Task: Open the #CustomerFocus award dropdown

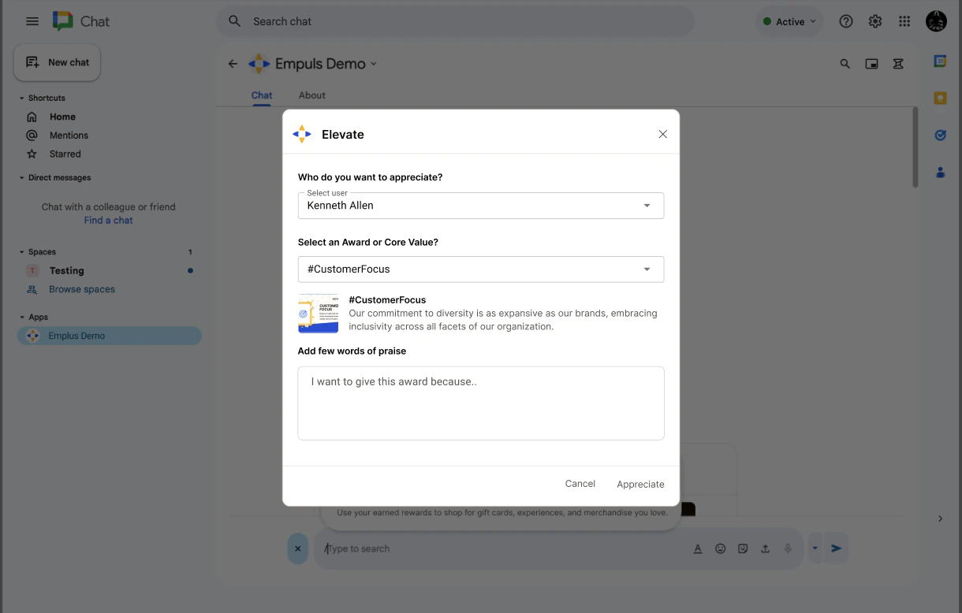Action: [x=481, y=269]
